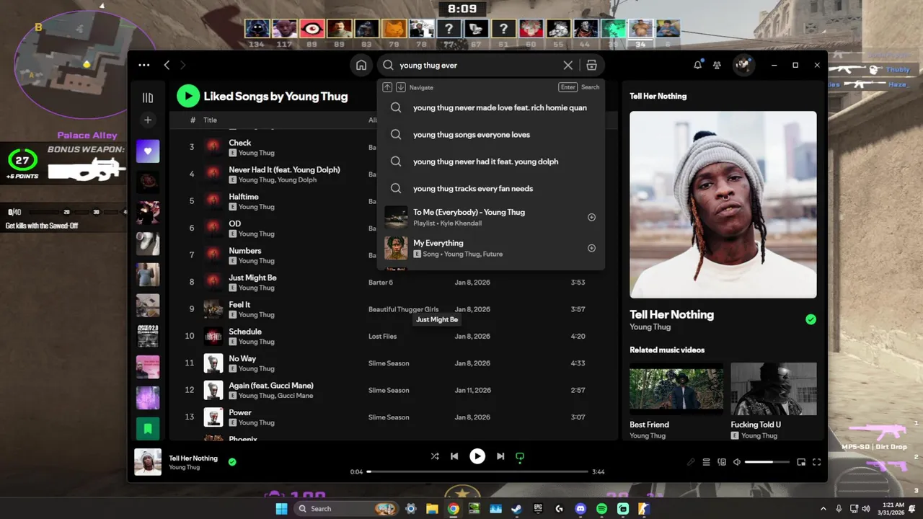
Task: Open Connect to a device icon
Action: [722, 462]
